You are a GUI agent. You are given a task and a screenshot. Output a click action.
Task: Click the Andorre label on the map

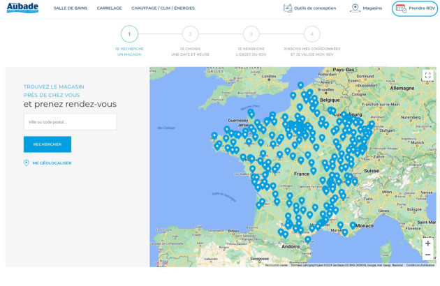(x=291, y=247)
